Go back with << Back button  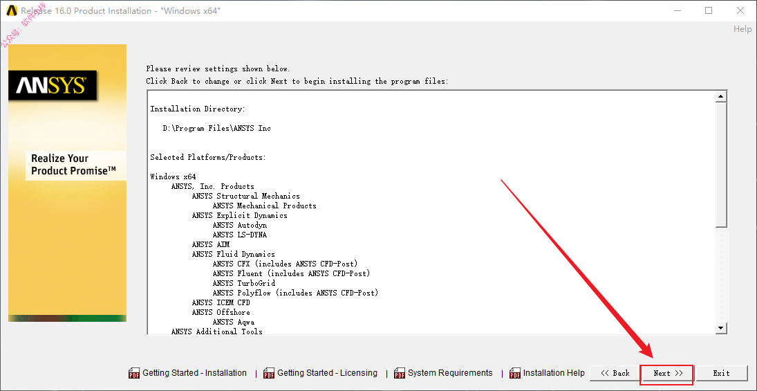[x=615, y=373]
